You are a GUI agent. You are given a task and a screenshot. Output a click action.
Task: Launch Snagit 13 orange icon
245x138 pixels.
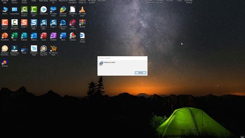click(24, 23)
